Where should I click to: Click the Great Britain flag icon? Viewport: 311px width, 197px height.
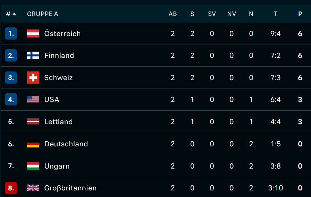click(33, 188)
